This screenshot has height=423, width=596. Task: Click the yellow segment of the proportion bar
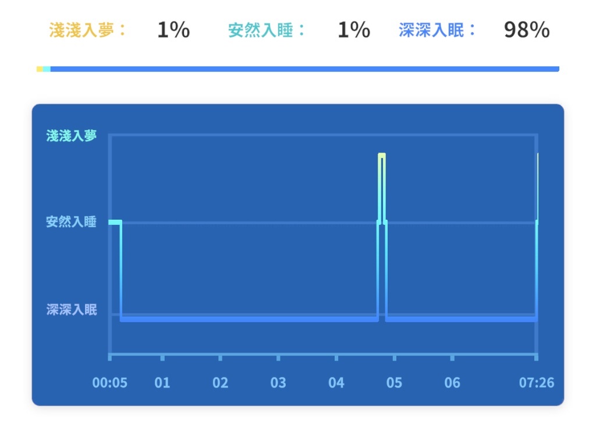pyautogui.click(x=40, y=69)
